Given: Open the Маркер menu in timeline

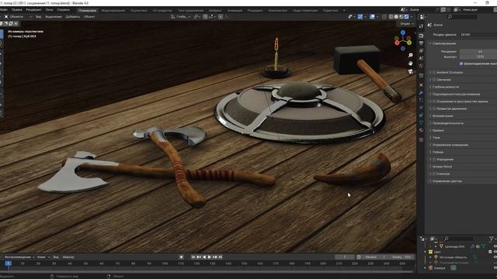Looking at the screenshot, I should 68,257.
